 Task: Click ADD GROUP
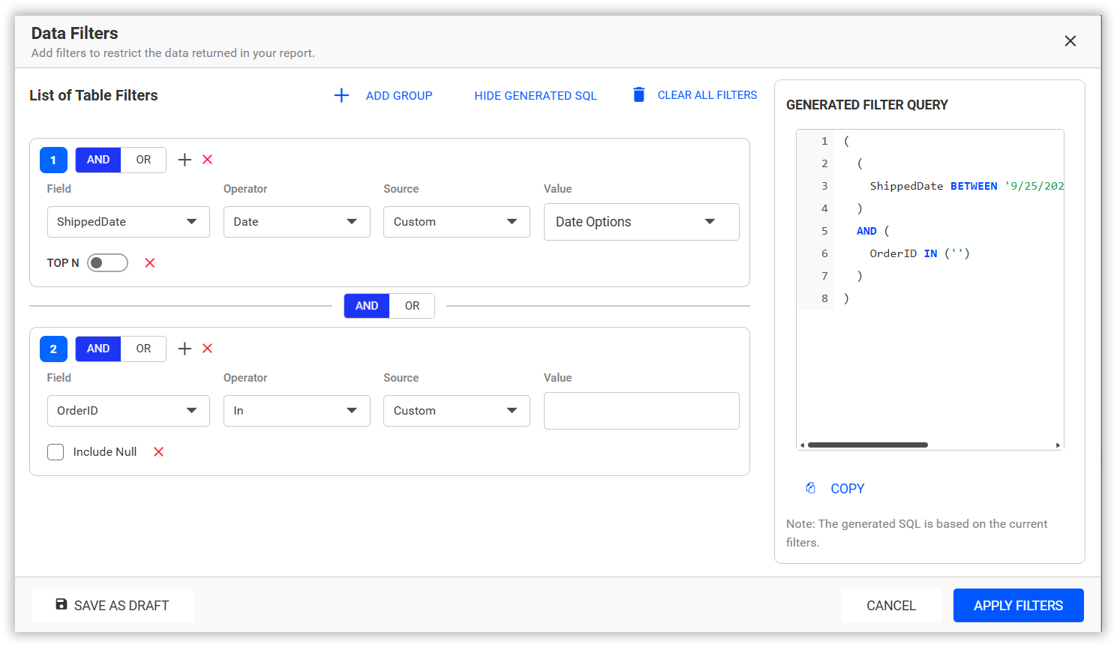[x=399, y=96]
